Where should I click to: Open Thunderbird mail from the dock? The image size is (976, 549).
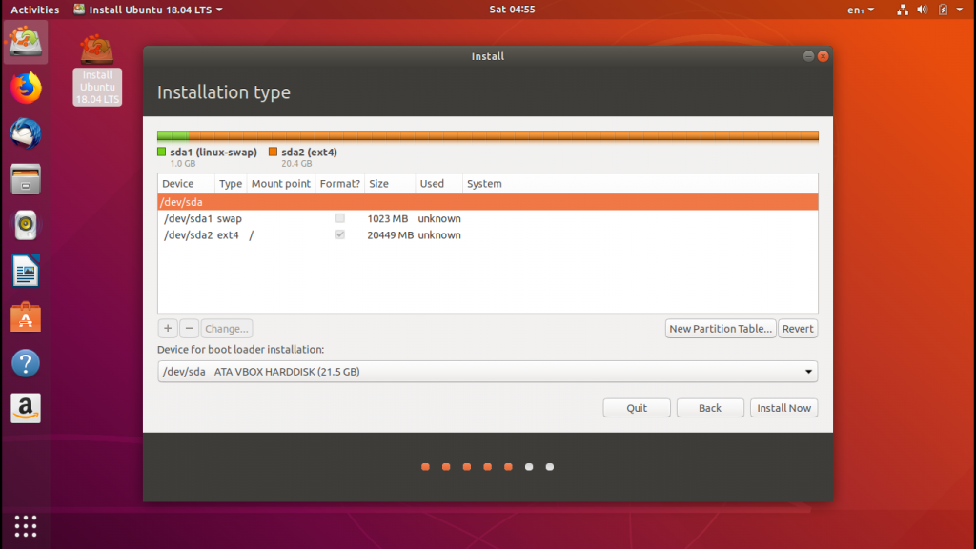click(x=26, y=133)
